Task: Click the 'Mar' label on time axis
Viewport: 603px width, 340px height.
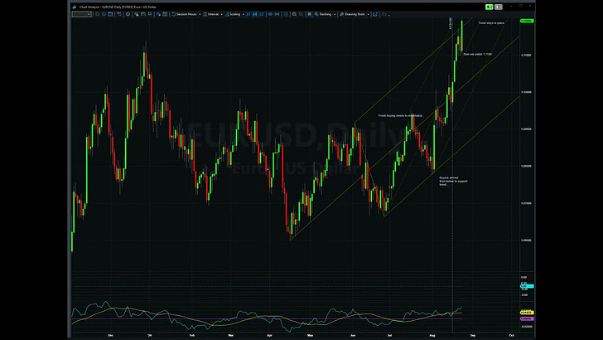Action: click(x=231, y=335)
